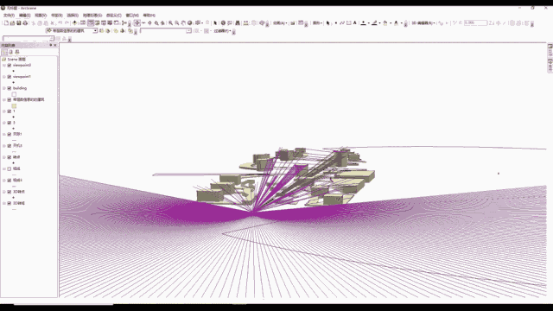Click the Zoom Out magnifier tool
The width and height of the screenshot is (553, 311).
176,23
